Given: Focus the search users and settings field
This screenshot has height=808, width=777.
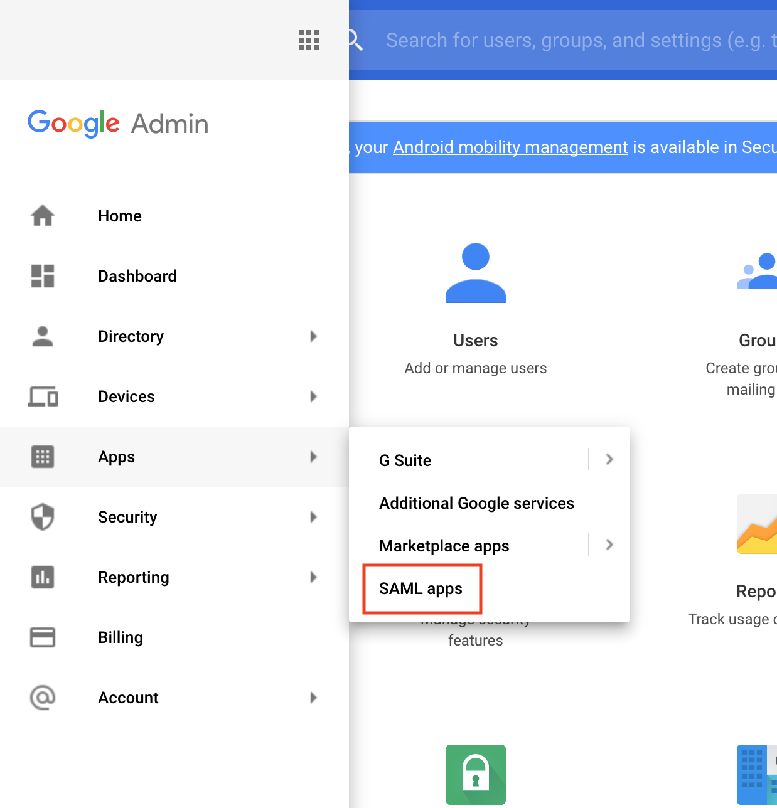Looking at the screenshot, I should click(x=581, y=40).
